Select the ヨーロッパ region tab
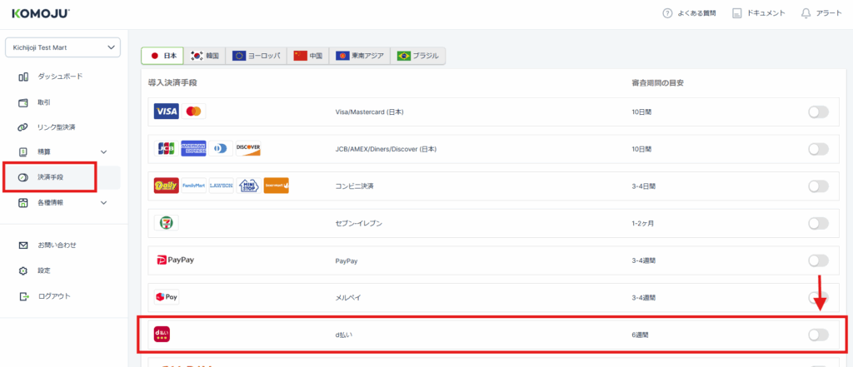 [257, 56]
